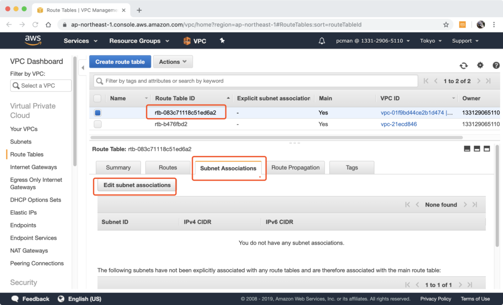Click the Filter by VPC select field
503x305 pixels.
point(41,85)
